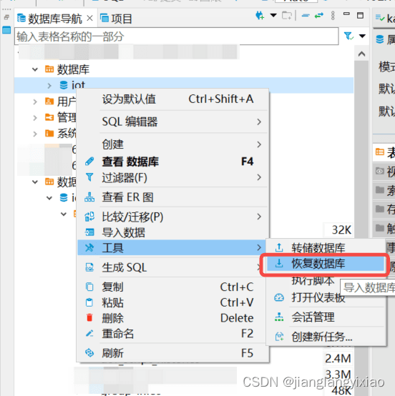Image resolution: width=395 pixels, height=396 pixels.
Task: Open the SQL 编辑器 submenu
Action: coord(173,122)
